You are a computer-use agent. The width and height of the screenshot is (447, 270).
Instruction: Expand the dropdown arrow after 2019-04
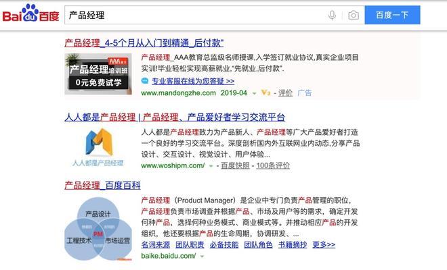click(x=254, y=94)
